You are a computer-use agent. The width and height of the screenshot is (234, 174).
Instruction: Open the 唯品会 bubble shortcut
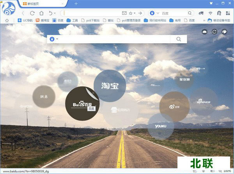[x=68, y=81]
